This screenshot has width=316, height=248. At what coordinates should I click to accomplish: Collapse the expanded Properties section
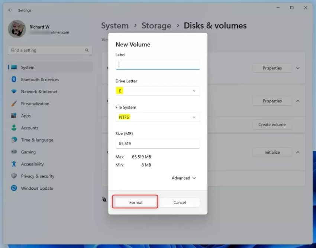click(x=297, y=101)
